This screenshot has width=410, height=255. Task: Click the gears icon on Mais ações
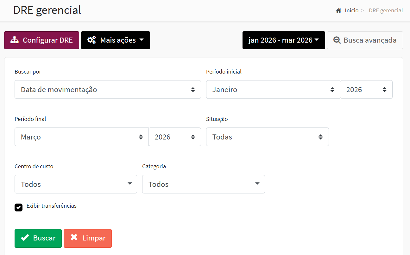click(92, 40)
